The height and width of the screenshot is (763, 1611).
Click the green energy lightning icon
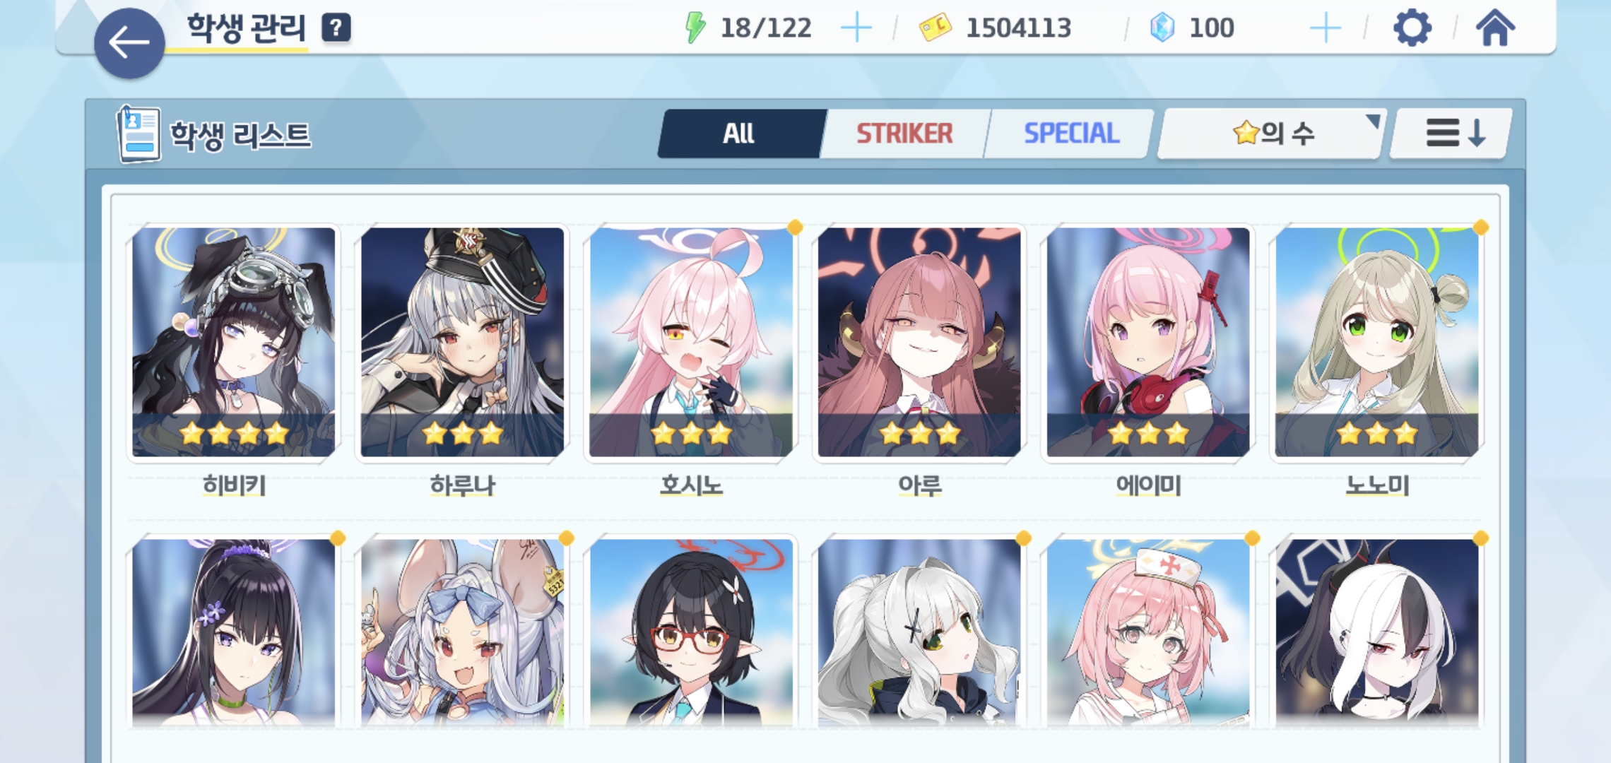coord(695,28)
